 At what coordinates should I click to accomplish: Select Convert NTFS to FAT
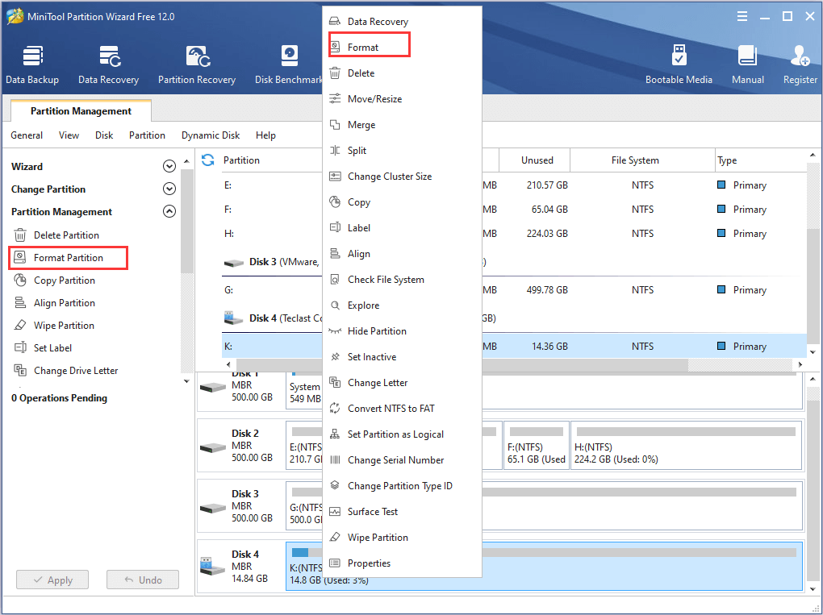click(x=402, y=409)
